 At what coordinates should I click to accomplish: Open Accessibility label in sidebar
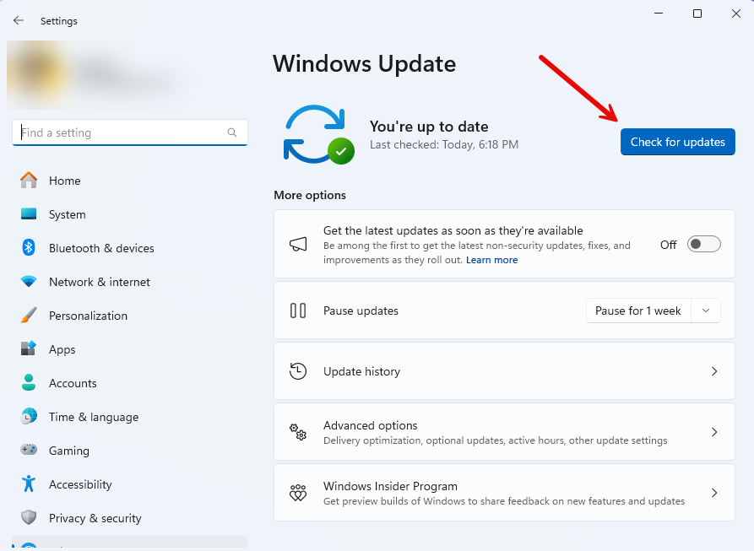click(x=80, y=484)
